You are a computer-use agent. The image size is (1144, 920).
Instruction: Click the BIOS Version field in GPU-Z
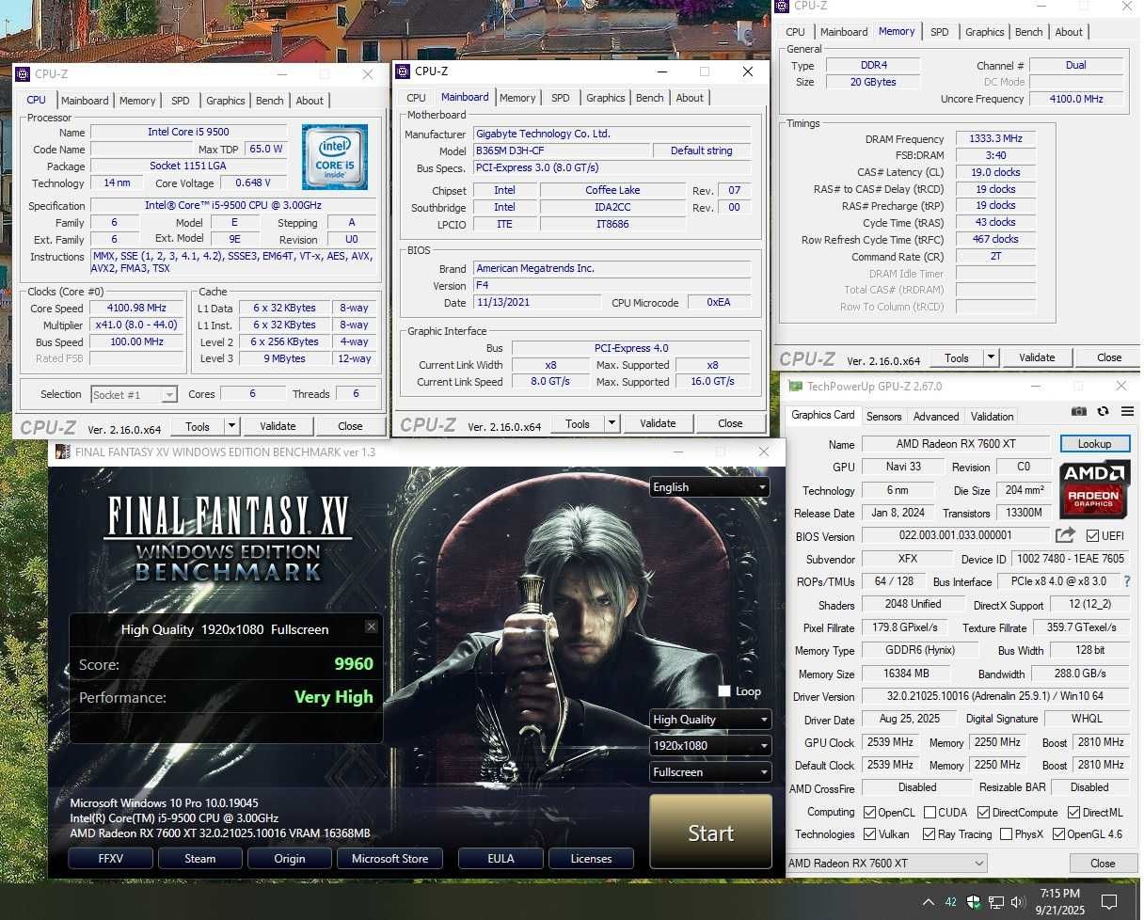(955, 535)
